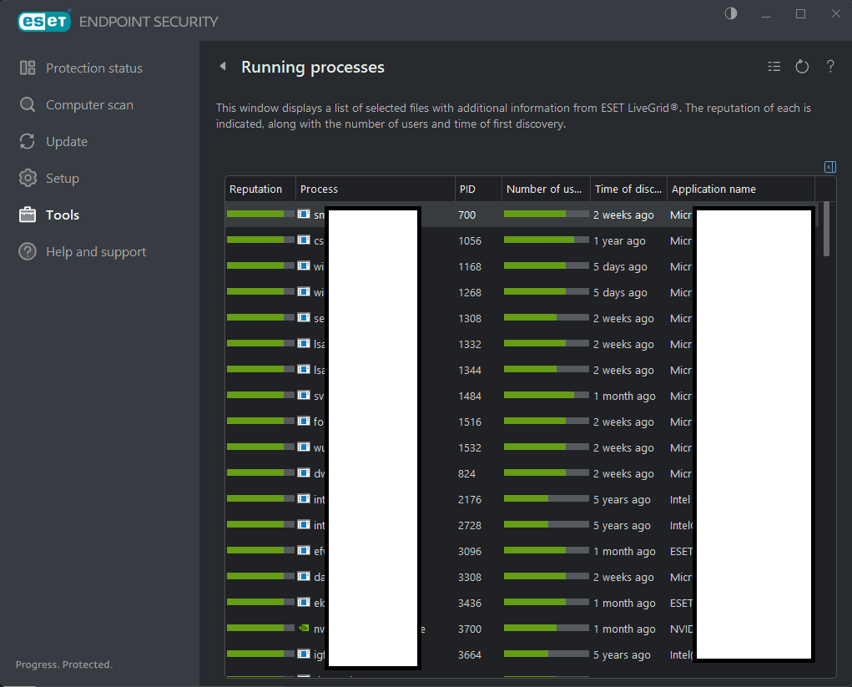
Task: Select the process row with PID 1532
Action: (x=520, y=448)
